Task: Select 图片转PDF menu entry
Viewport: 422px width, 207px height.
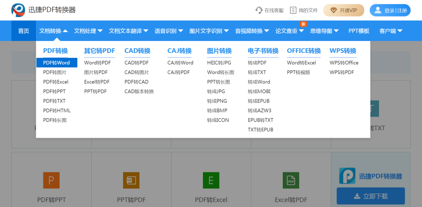Action: pyautogui.click(x=96, y=72)
